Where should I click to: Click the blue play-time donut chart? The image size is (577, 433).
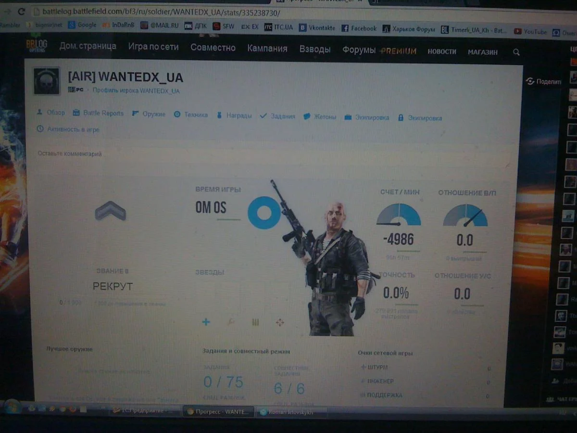coord(264,213)
